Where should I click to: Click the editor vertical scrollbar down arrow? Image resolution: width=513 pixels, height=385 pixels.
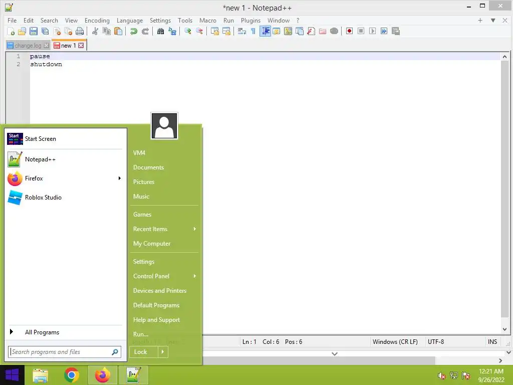pyautogui.click(x=505, y=329)
